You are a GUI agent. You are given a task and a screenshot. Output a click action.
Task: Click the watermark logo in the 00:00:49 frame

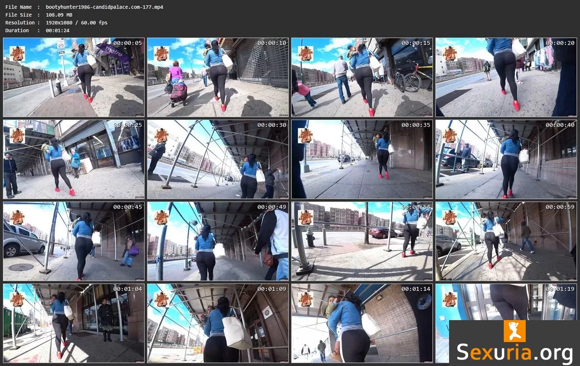click(x=161, y=217)
